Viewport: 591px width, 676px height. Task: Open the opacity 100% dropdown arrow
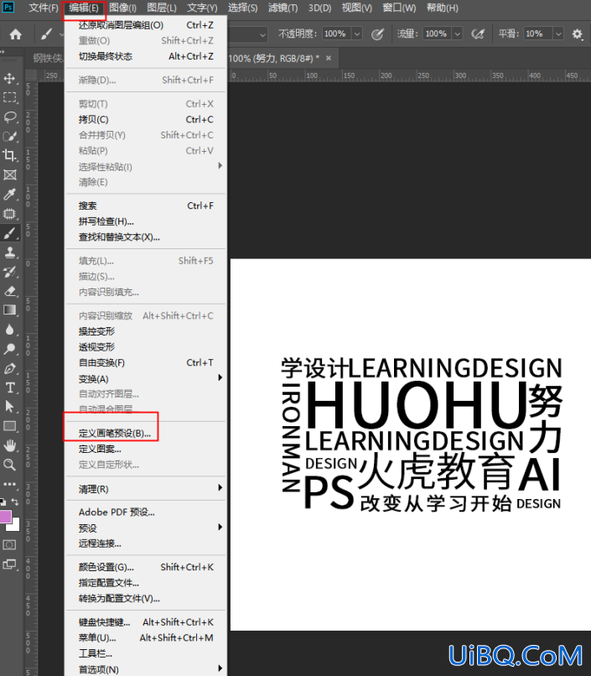click(x=357, y=34)
